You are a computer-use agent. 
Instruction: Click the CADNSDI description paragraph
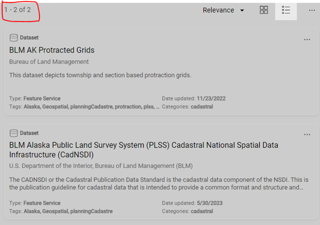coord(159,183)
